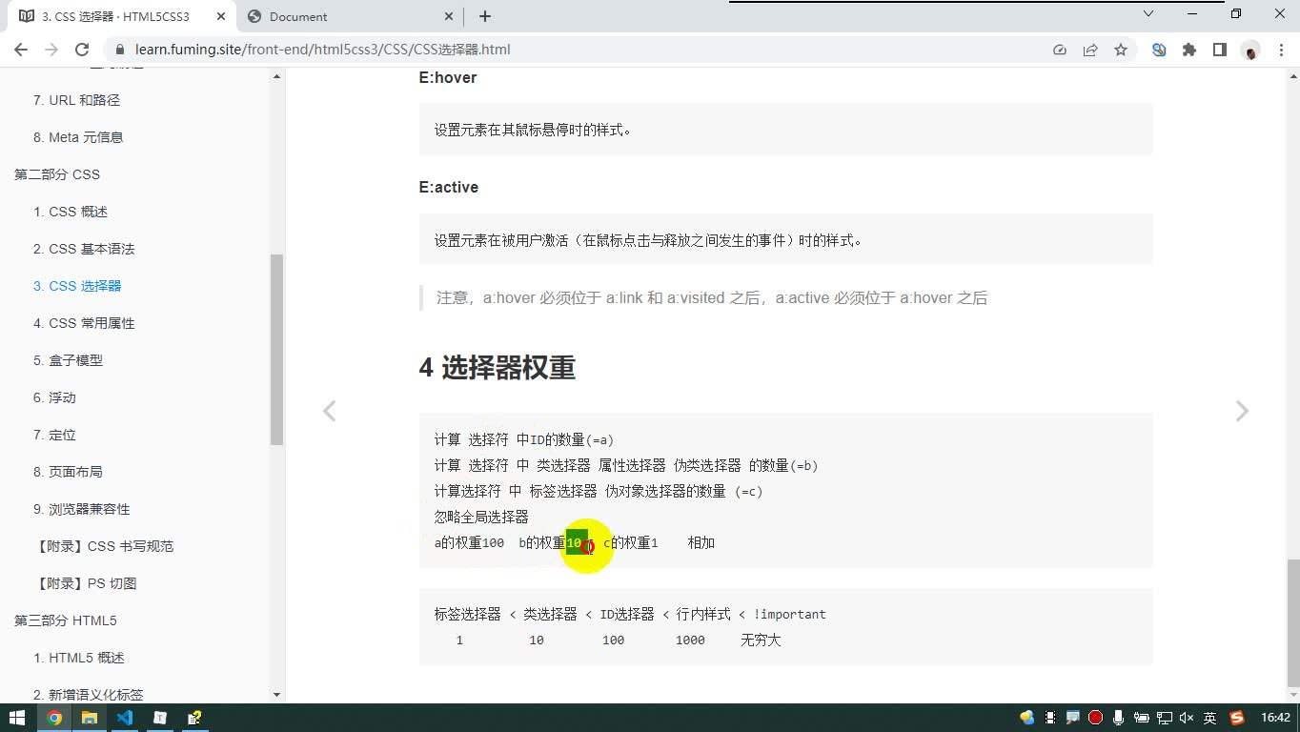1300x732 pixels.
Task: Open the tab search dropdown chevron
Action: point(1148,13)
